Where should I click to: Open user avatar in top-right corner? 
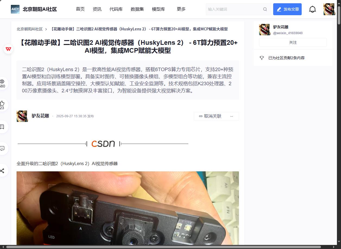[329, 9]
